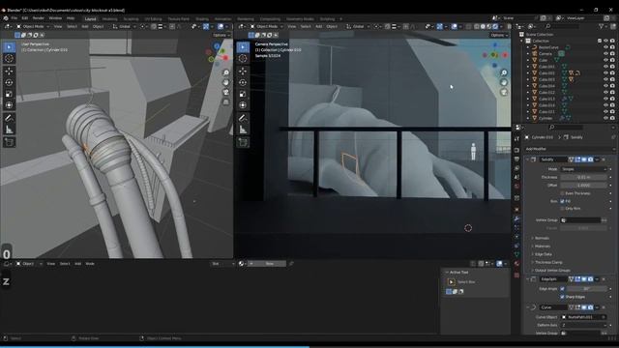The height and width of the screenshot is (348, 619).
Task: Select the Transform tool in left viewport
Action: coord(9,105)
